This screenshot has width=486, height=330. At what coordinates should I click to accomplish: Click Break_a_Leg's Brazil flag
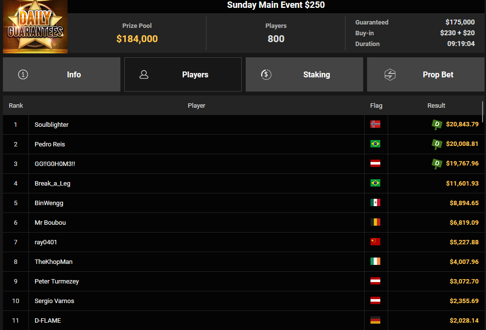[375, 183]
